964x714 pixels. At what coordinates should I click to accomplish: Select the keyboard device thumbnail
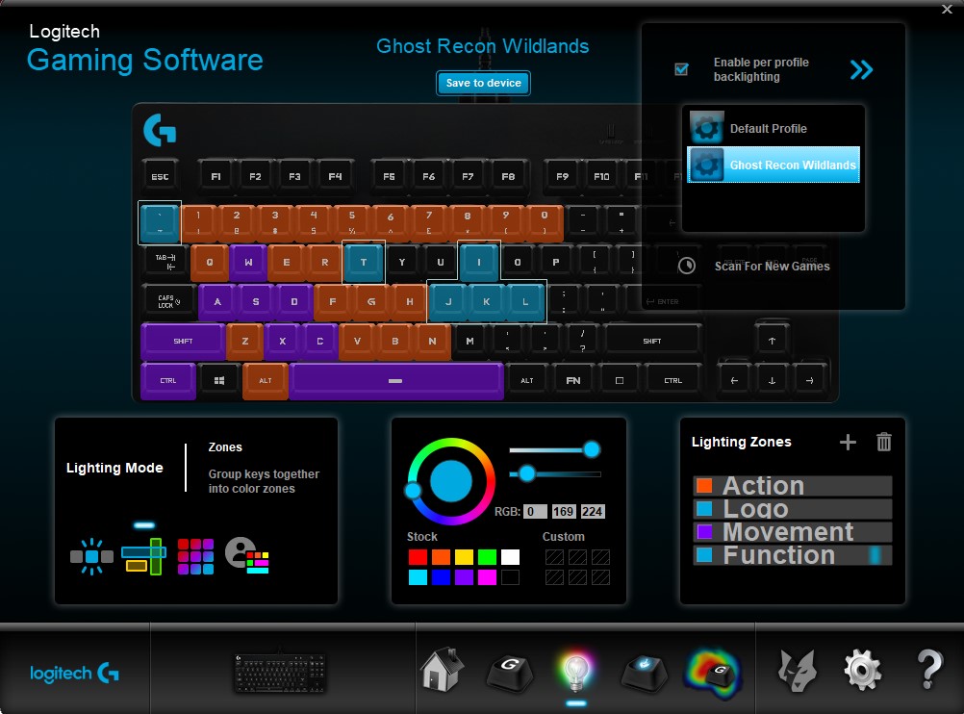280,673
